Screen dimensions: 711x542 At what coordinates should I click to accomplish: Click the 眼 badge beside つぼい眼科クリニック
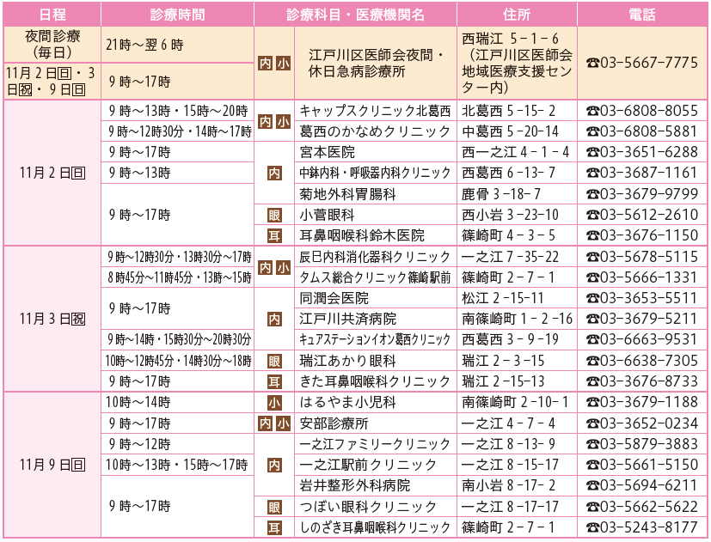click(274, 507)
